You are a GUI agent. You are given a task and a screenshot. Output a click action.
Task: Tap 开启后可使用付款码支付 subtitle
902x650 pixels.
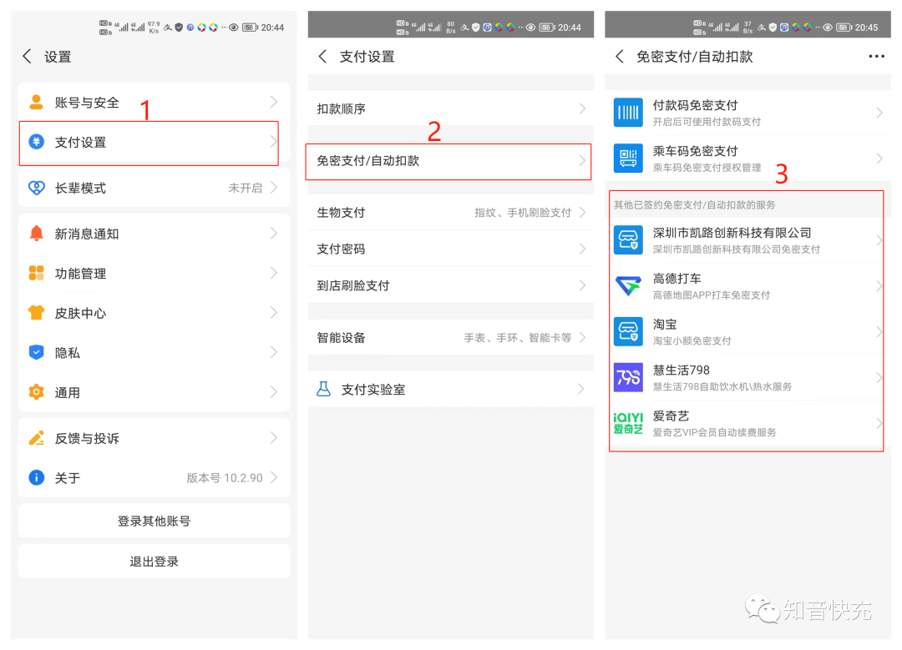pos(707,122)
